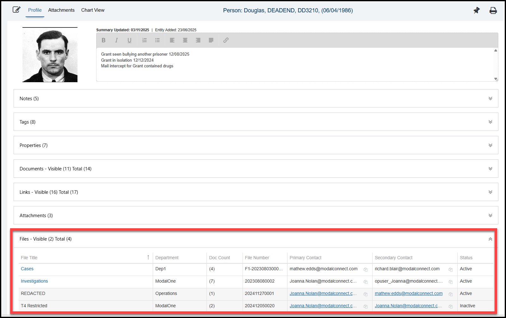Insert a hyperlink in summary
Screen dimensions: 506x318
point(226,40)
